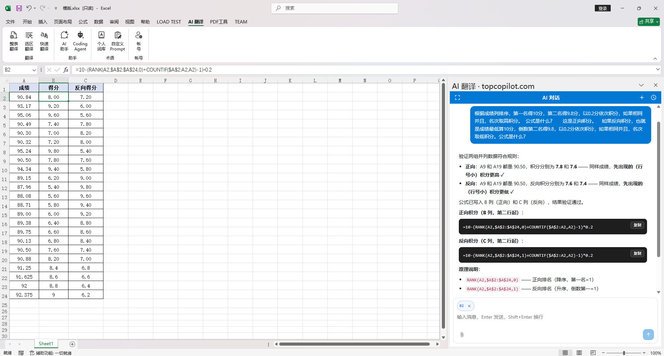Image resolution: width=664 pixels, height=356 pixels.
Task: Open the TEAM ribbon tab
Action: click(x=241, y=22)
